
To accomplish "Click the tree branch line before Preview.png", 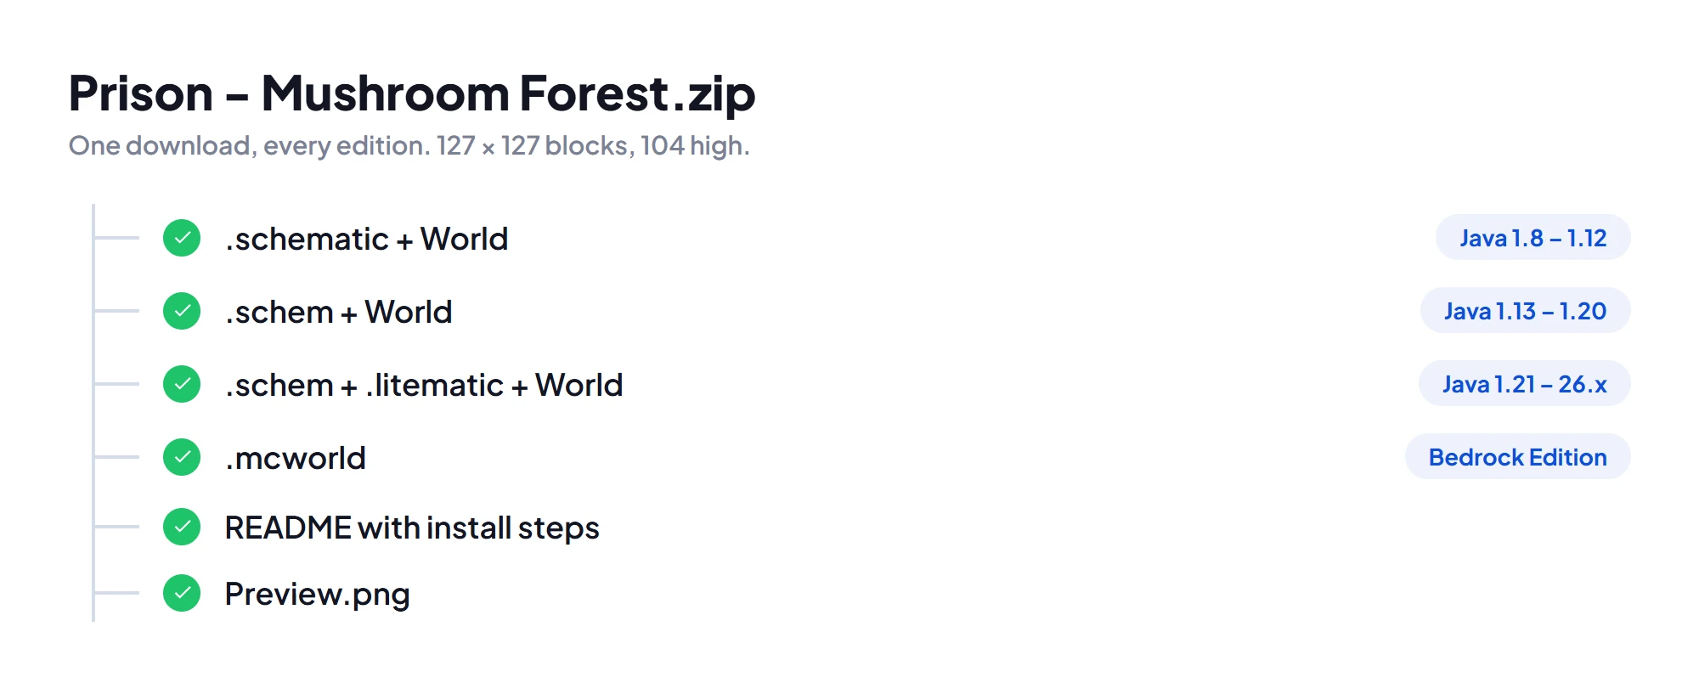I will 116,593.
